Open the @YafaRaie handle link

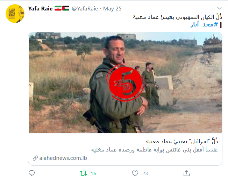click(x=85, y=9)
